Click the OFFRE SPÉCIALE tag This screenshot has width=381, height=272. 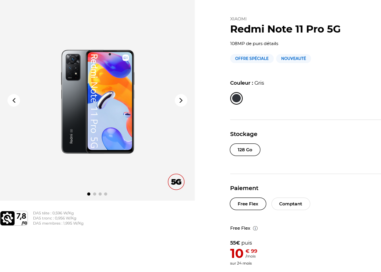coord(252,58)
